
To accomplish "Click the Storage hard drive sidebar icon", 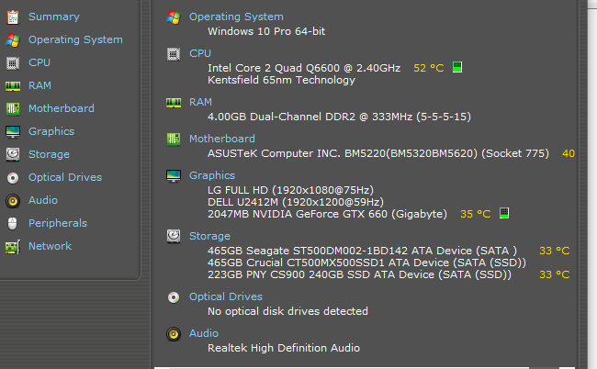I will tap(13, 154).
